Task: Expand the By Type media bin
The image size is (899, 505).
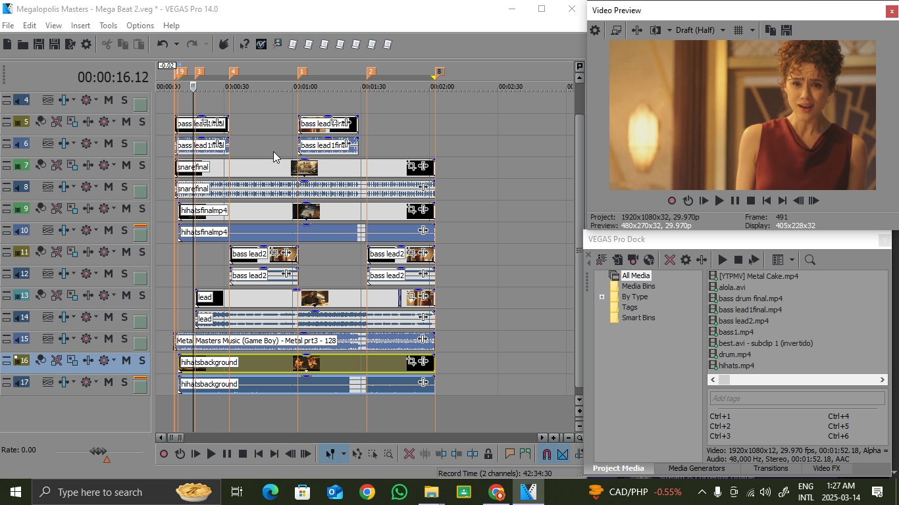Action: coord(602,297)
